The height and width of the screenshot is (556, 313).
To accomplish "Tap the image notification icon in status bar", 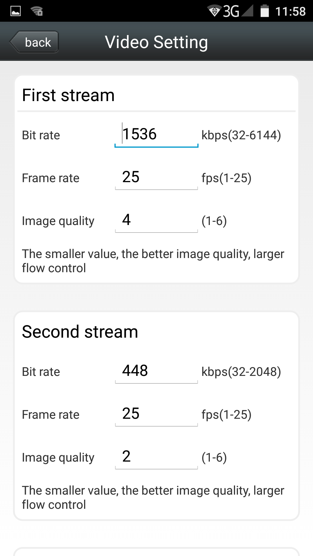I will click(x=16, y=11).
